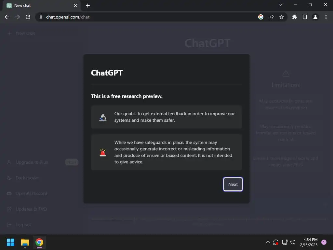This screenshot has height=250, width=333.
Task: Open the Windows Start menu
Action: pyautogui.click(x=10, y=242)
